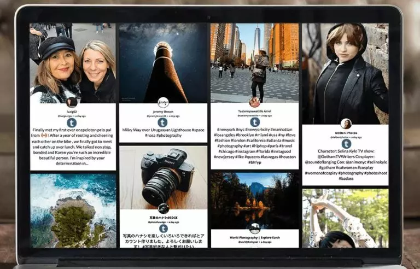420x269 pixels.
Task: Open luzig62's profile avatar
Action: [72, 102]
